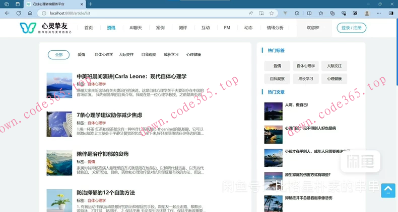Filter by 自体心理学 in the top category row
Screen dimensions: 398x212
(104, 55)
